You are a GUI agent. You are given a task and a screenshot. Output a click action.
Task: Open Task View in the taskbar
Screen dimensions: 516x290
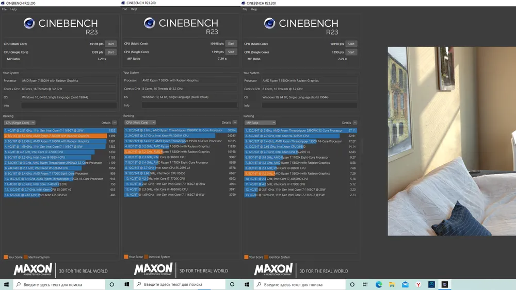point(365,284)
